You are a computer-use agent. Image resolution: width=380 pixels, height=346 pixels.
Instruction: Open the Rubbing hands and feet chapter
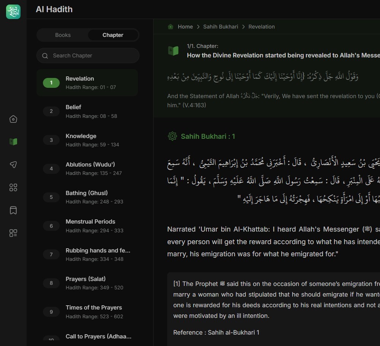coord(87,254)
